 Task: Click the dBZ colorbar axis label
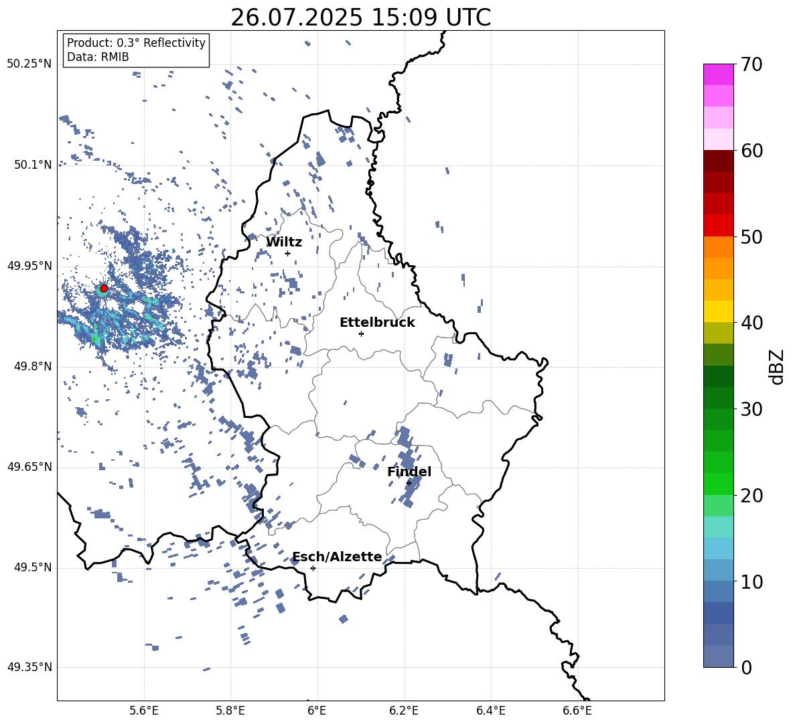776,366
